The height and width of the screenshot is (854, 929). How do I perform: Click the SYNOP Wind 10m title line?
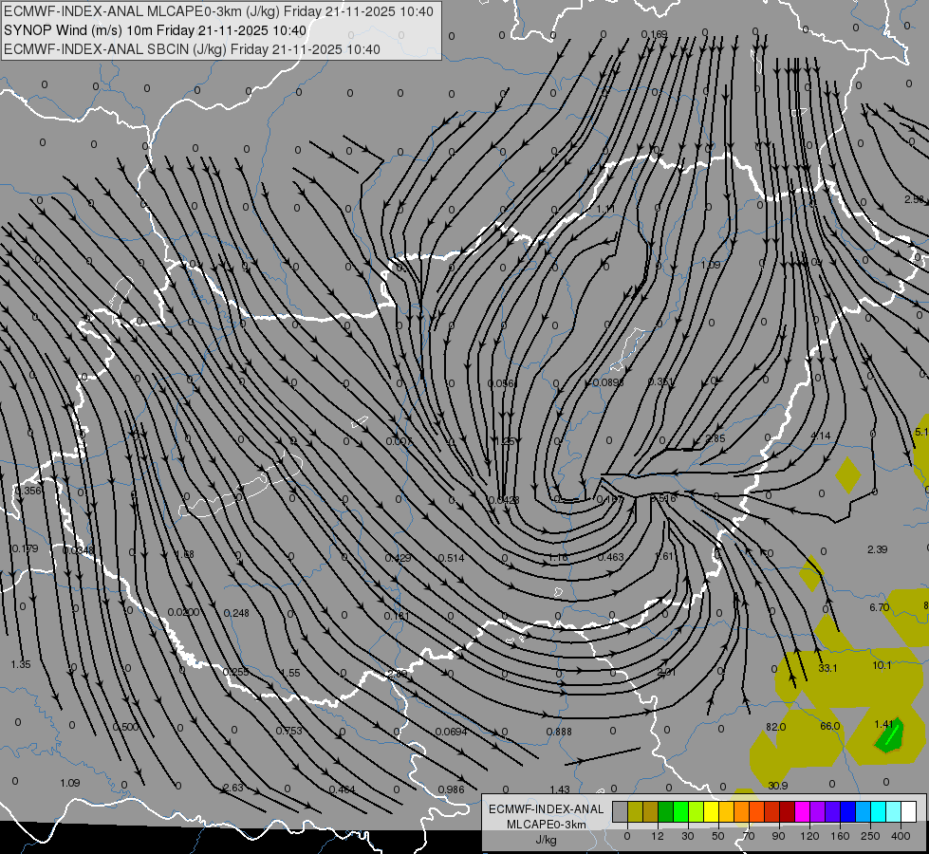pyautogui.click(x=155, y=30)
